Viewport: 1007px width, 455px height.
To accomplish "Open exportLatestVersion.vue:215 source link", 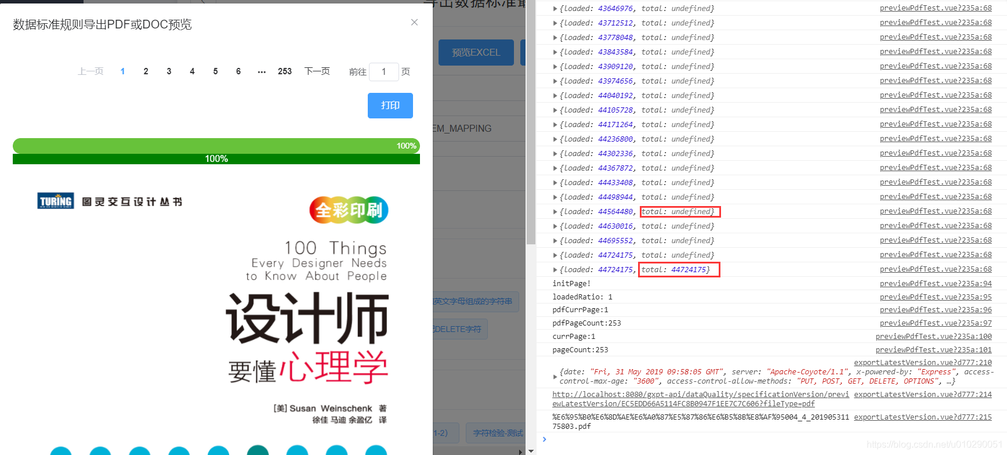I will coord(923,417).
